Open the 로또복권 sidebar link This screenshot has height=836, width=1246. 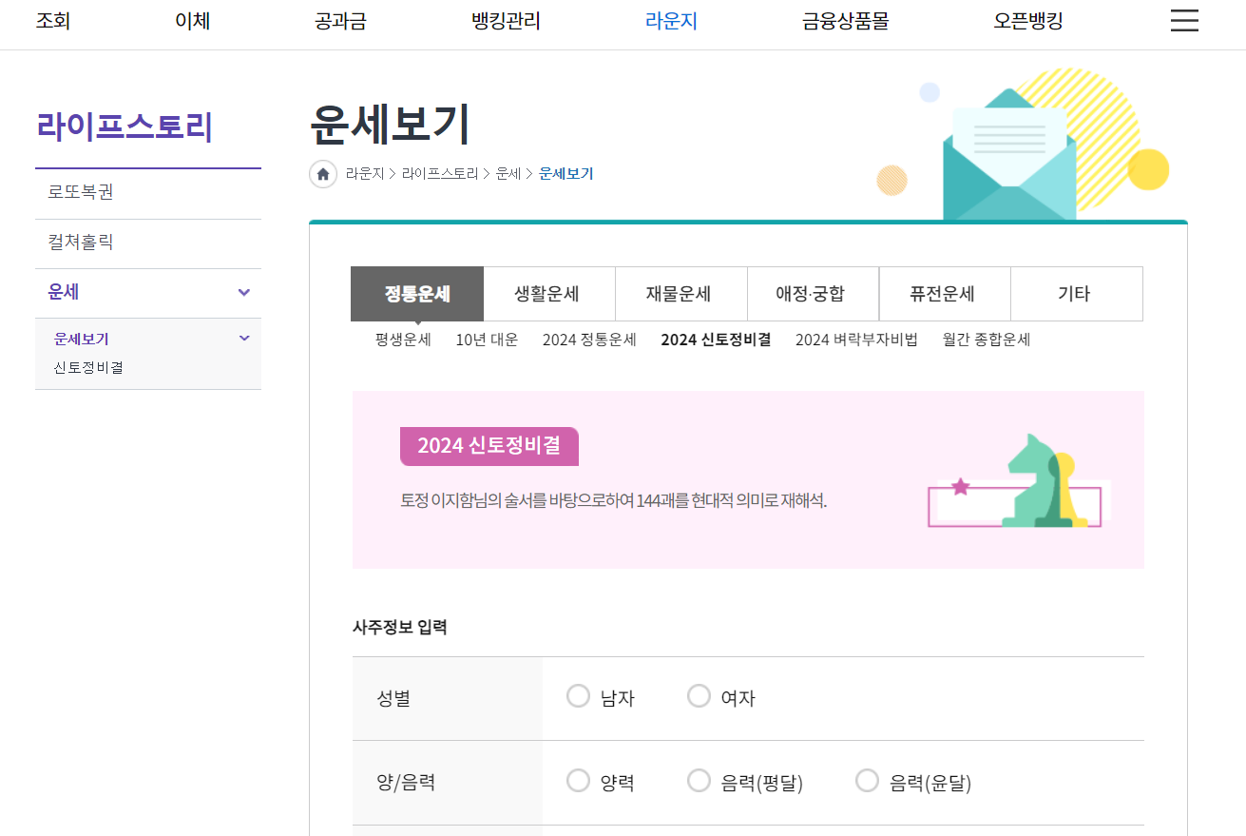point(81,193)
